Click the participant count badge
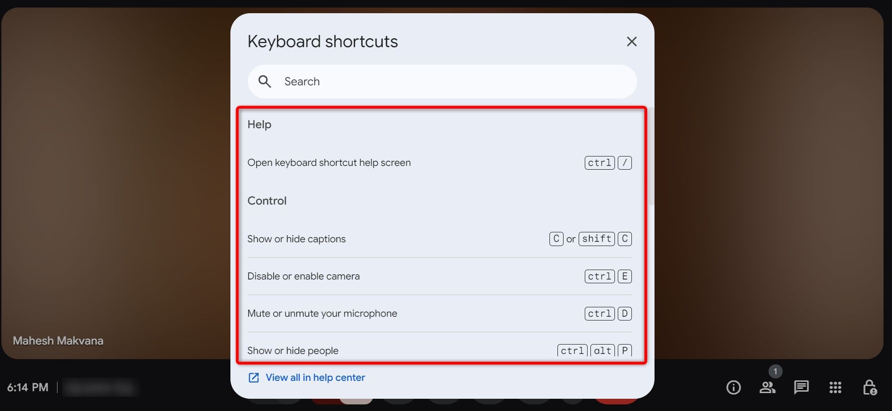892x411 pixels. pyautogui.click(x=775, y=371)
